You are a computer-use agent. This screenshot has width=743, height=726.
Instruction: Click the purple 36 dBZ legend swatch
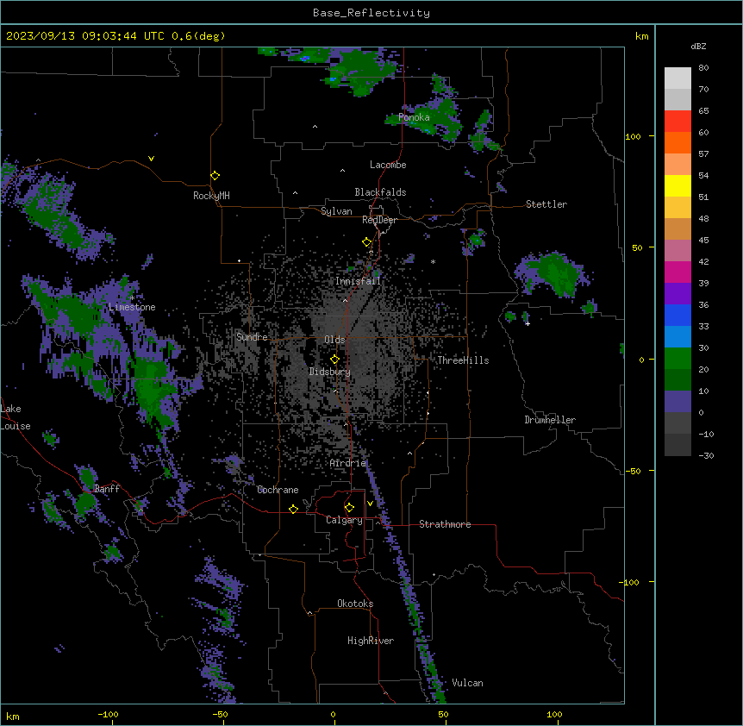[677, 294]
